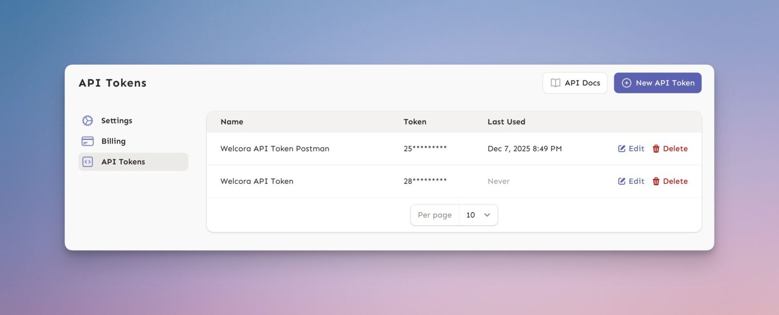Image resolution: width=779 pixels, height=315 pixels.
Task: Click the API Tokens code icon
Action: pos(88,162)
